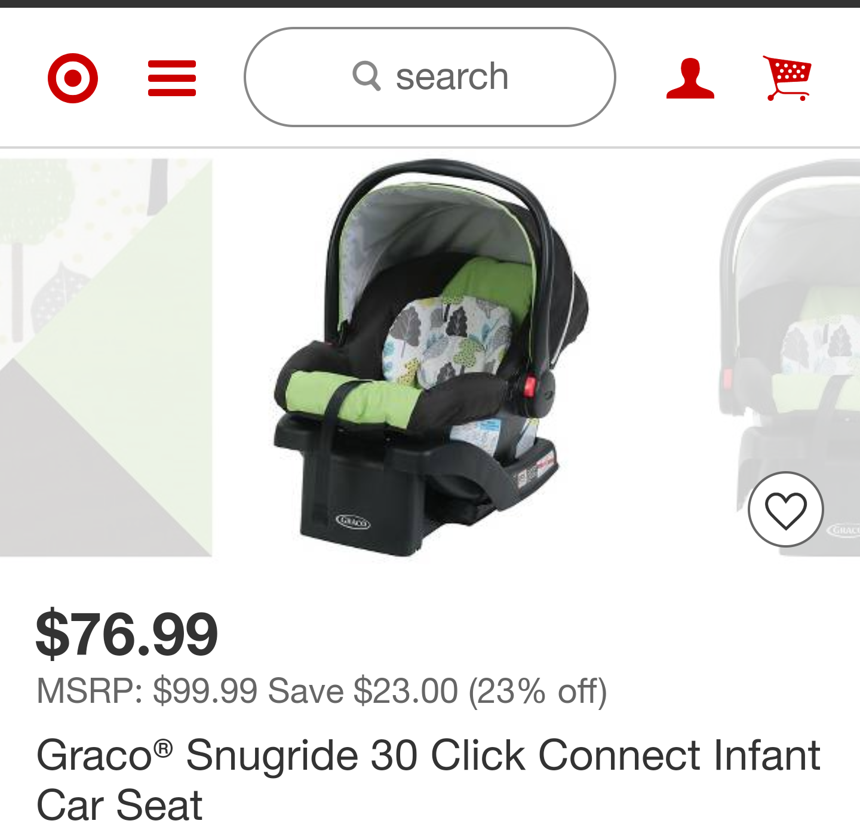Click the red release button on the handle

pos(530,385)
